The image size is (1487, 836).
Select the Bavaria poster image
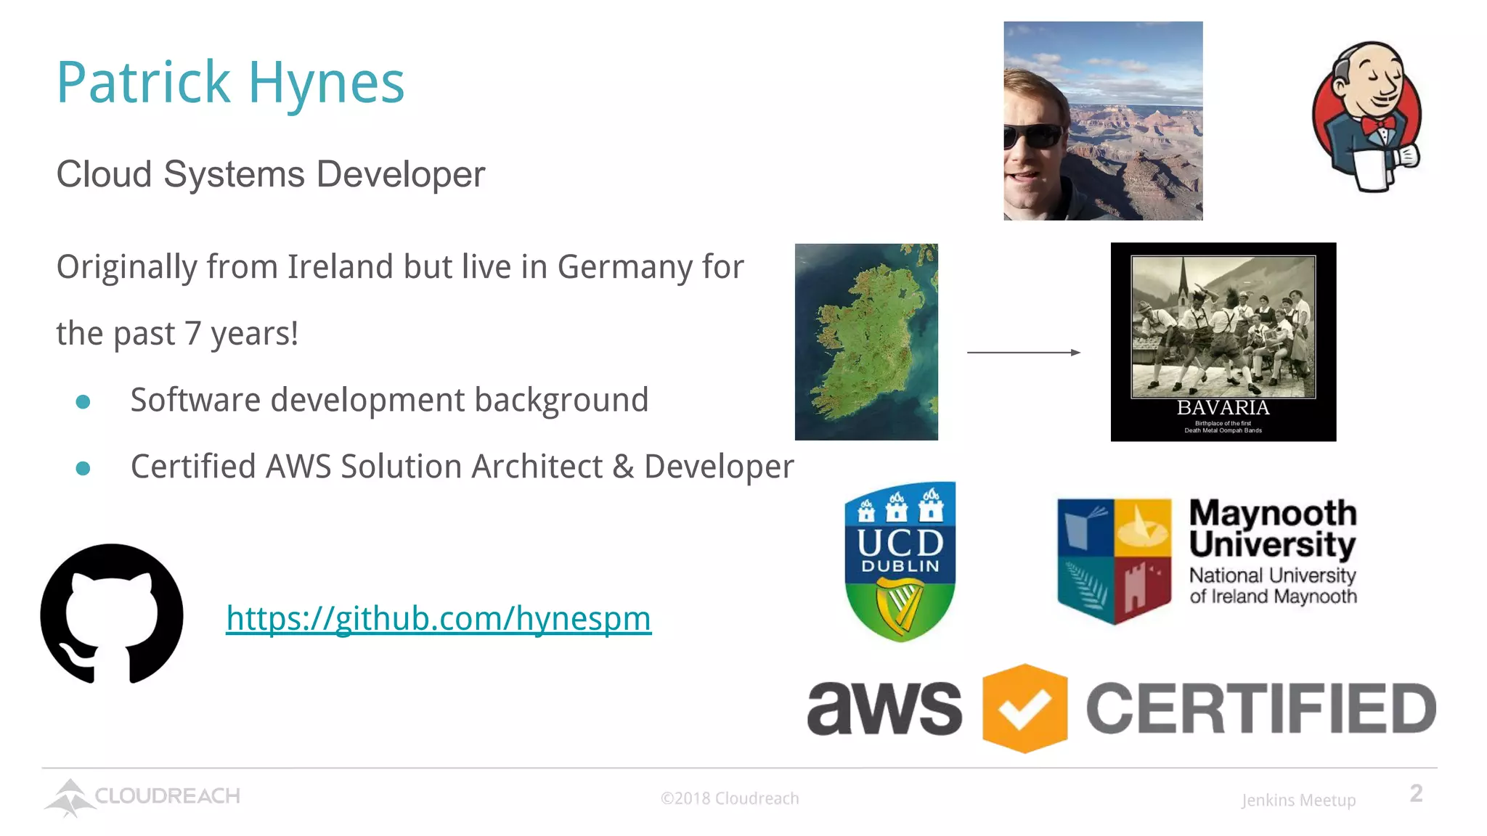(1223, 342)
